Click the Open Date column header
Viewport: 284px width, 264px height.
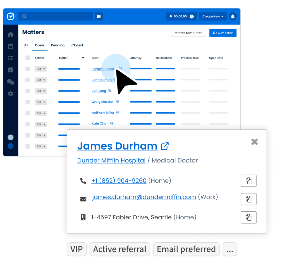coord(216,58)
